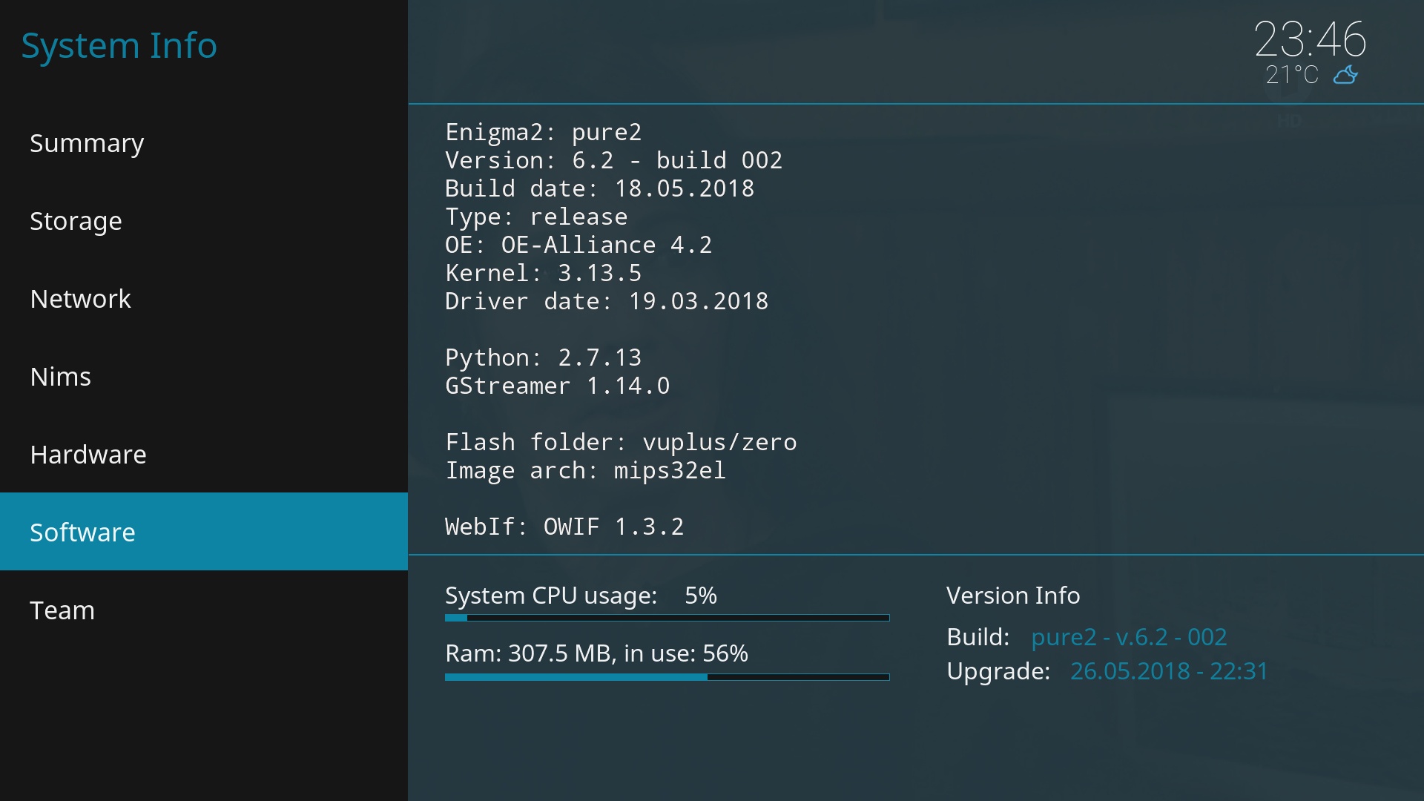Click 'Build date: 18.05.2018' line

click(x=599, y=188)
